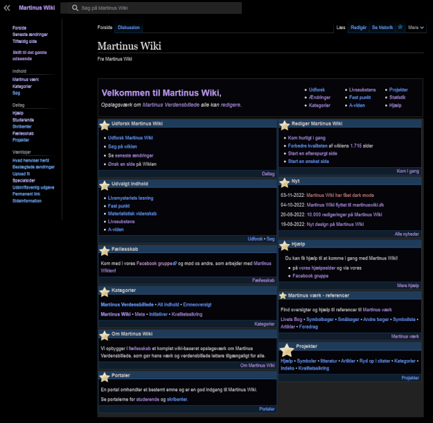This screenshot has width=433, height=423.
Task: Open the Redigér tab
Action: (358, 27)
